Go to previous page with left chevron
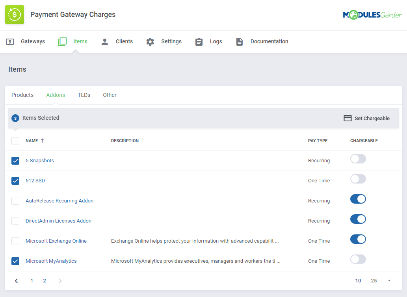This screenshot has height=297, width=407. [x=17, y=281]
